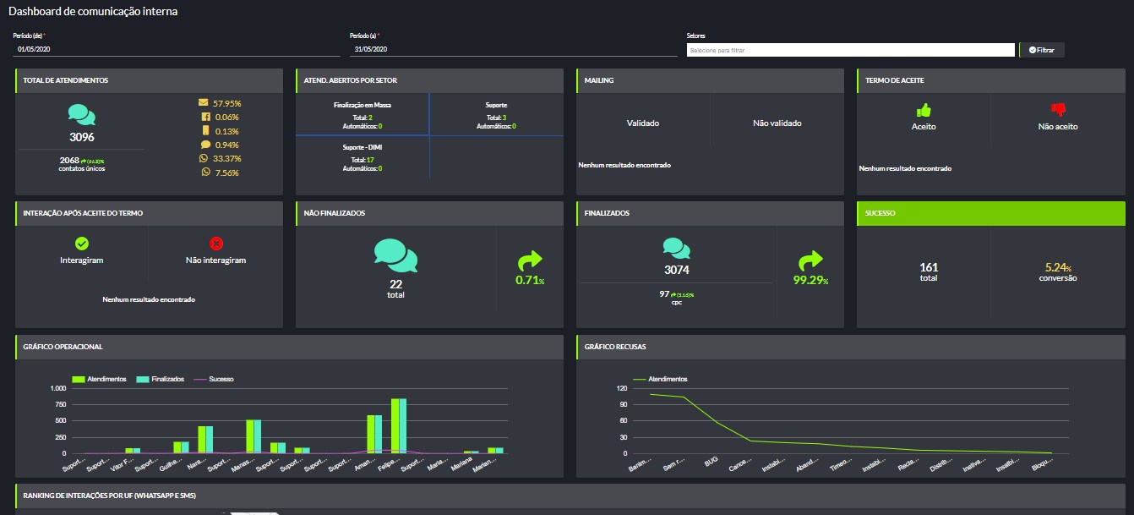Screen dimensions: 1134x515
Task: Click the 22 total não finalizados value
Action: [x=395, y=284]
